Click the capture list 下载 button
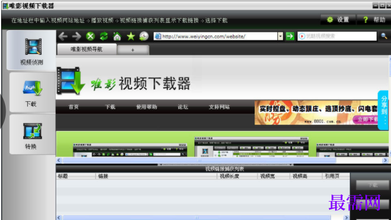This screenshot has height=220, width=391. pyautogui.click(x=373, y=185)
